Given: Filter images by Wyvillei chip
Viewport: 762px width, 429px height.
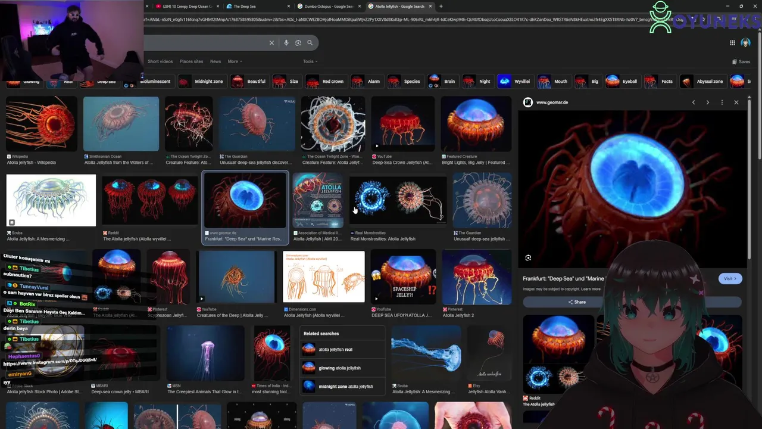Looking at the screenshot, I should tap(514, 82).
